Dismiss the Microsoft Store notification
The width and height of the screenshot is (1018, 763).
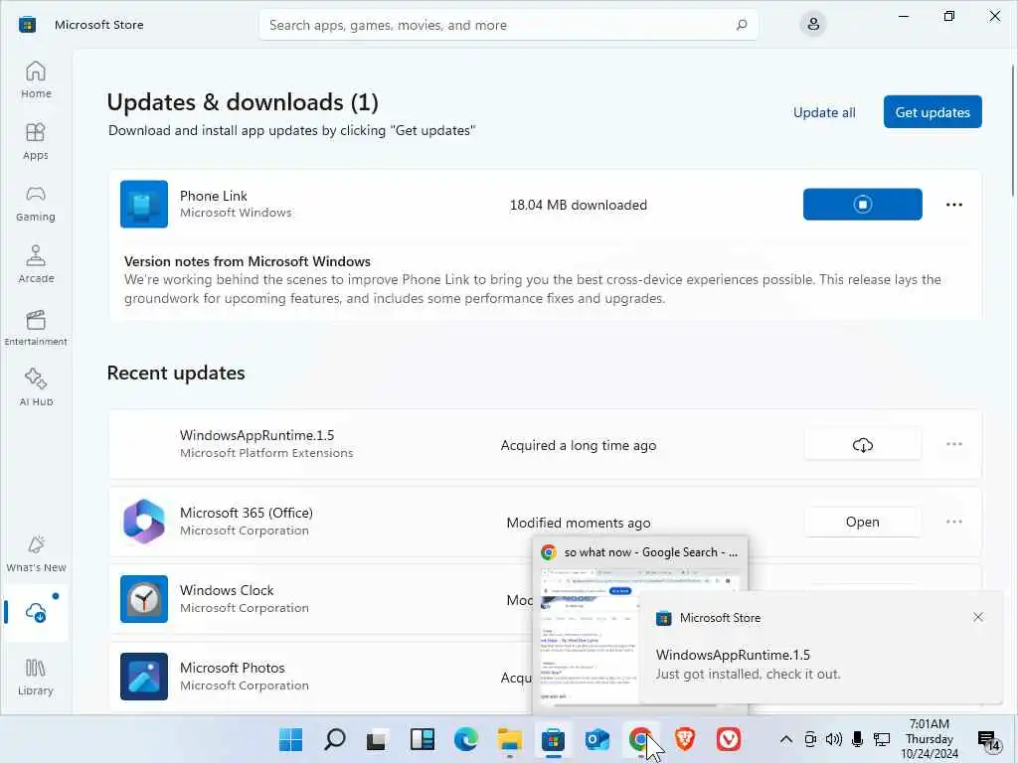pos(978,617)
